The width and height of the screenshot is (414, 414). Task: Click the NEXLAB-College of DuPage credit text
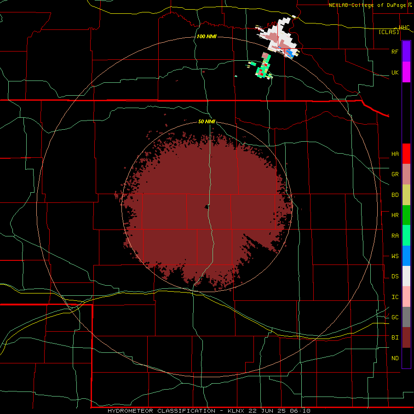[x=367, y=5]
